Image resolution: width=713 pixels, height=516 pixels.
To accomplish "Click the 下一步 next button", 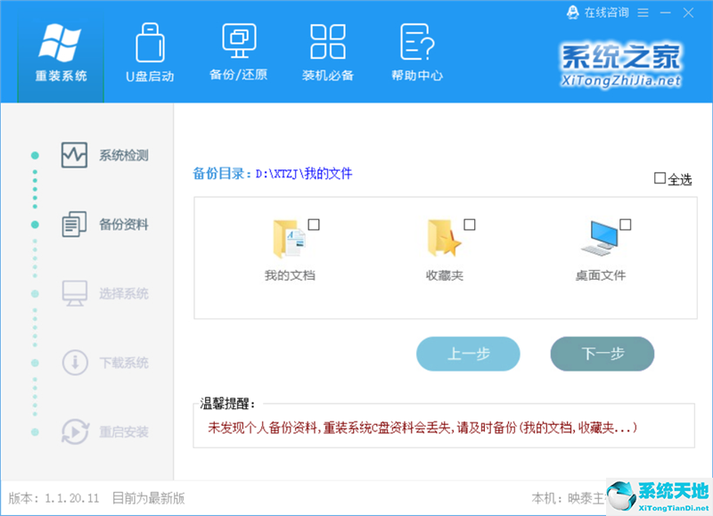I will [602, 354].
